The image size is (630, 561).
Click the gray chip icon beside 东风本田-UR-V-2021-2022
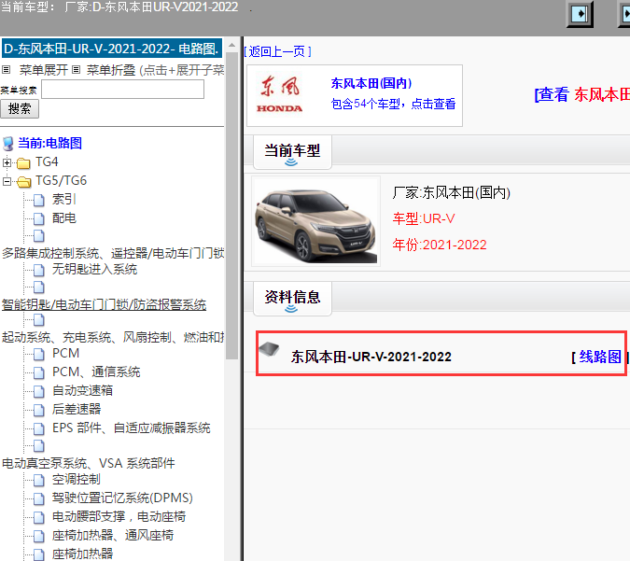pos(269,349)
